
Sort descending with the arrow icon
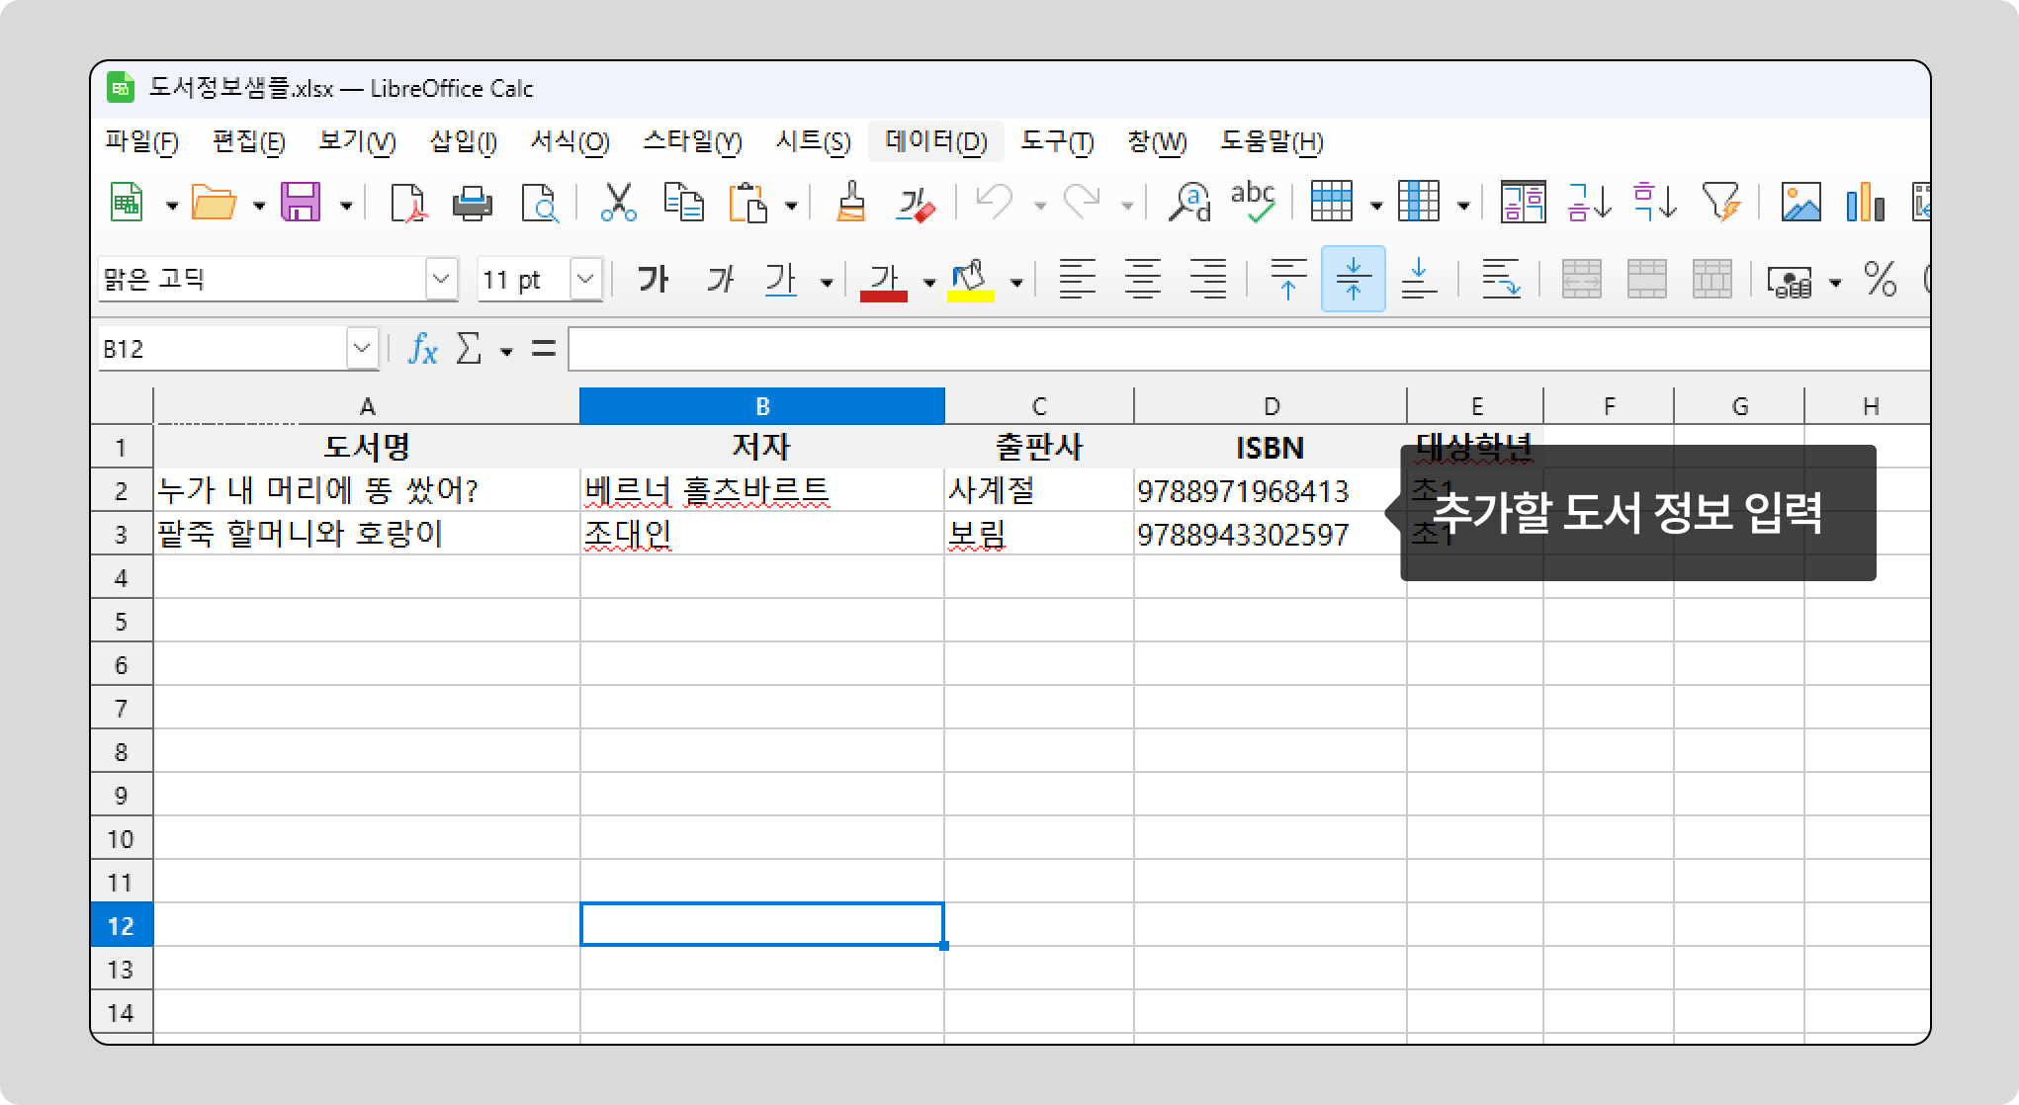click(1655, 204)
